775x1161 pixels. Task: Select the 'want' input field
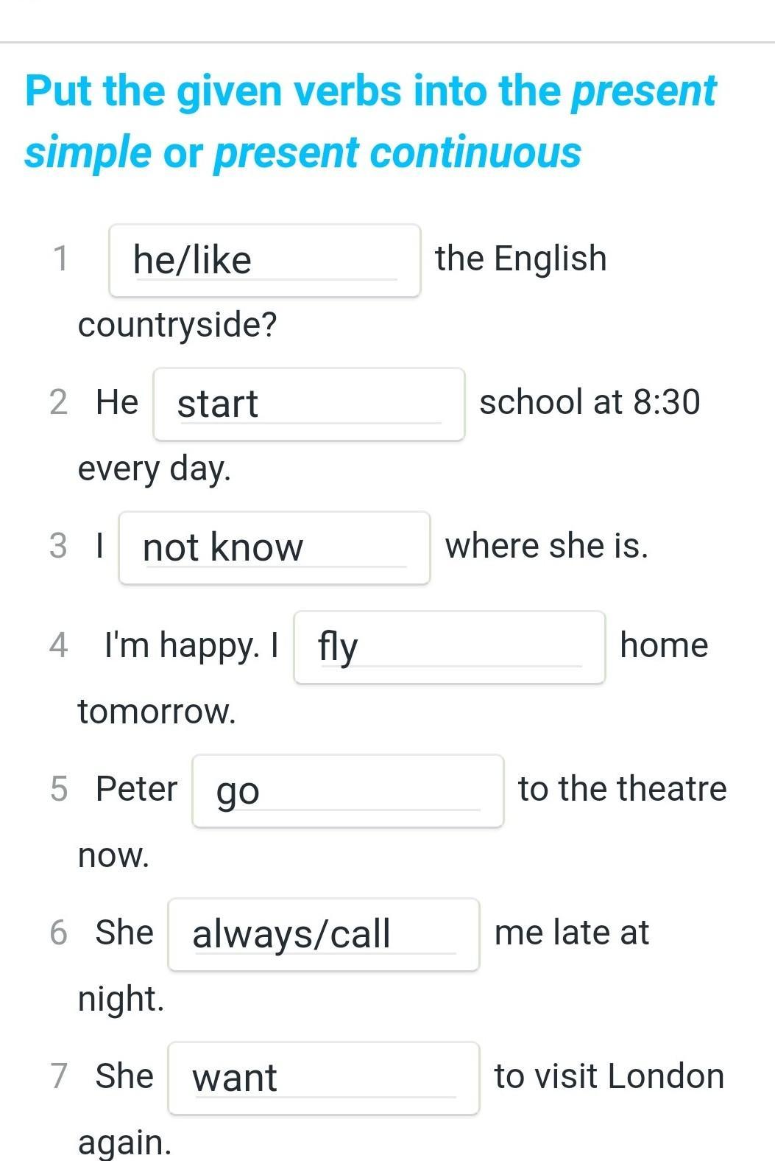(x=324, y=1078)
